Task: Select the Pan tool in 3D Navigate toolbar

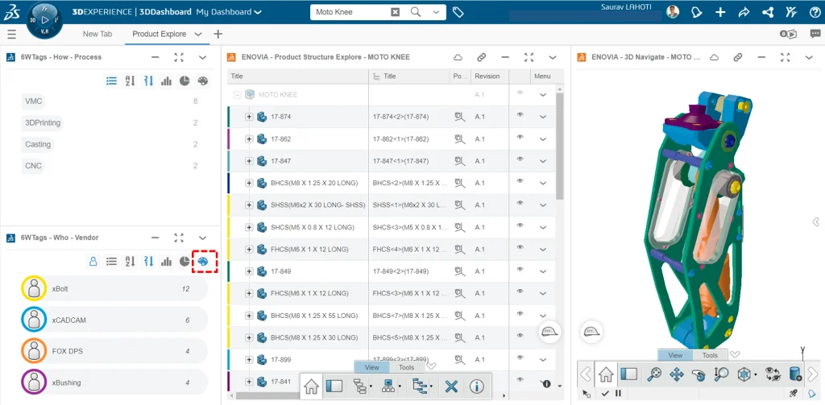Action: 677,374
